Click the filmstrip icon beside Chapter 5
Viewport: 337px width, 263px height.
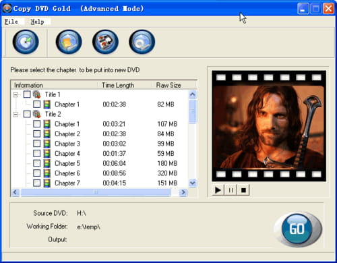coord(47,163)
